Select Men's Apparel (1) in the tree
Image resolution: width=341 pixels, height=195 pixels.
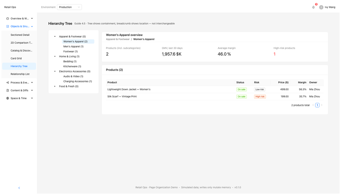pos(73,47)
